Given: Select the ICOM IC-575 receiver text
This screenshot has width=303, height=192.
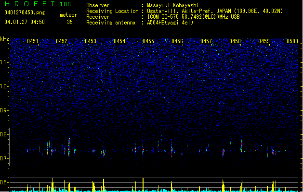Looking at the screenshot, I should [193, 17].
